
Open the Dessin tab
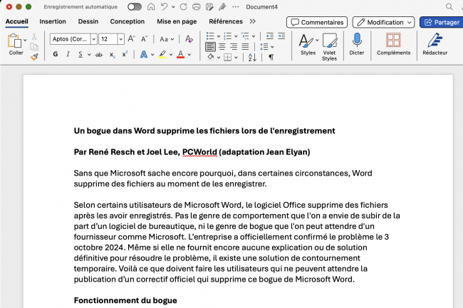tap(88, 21)
